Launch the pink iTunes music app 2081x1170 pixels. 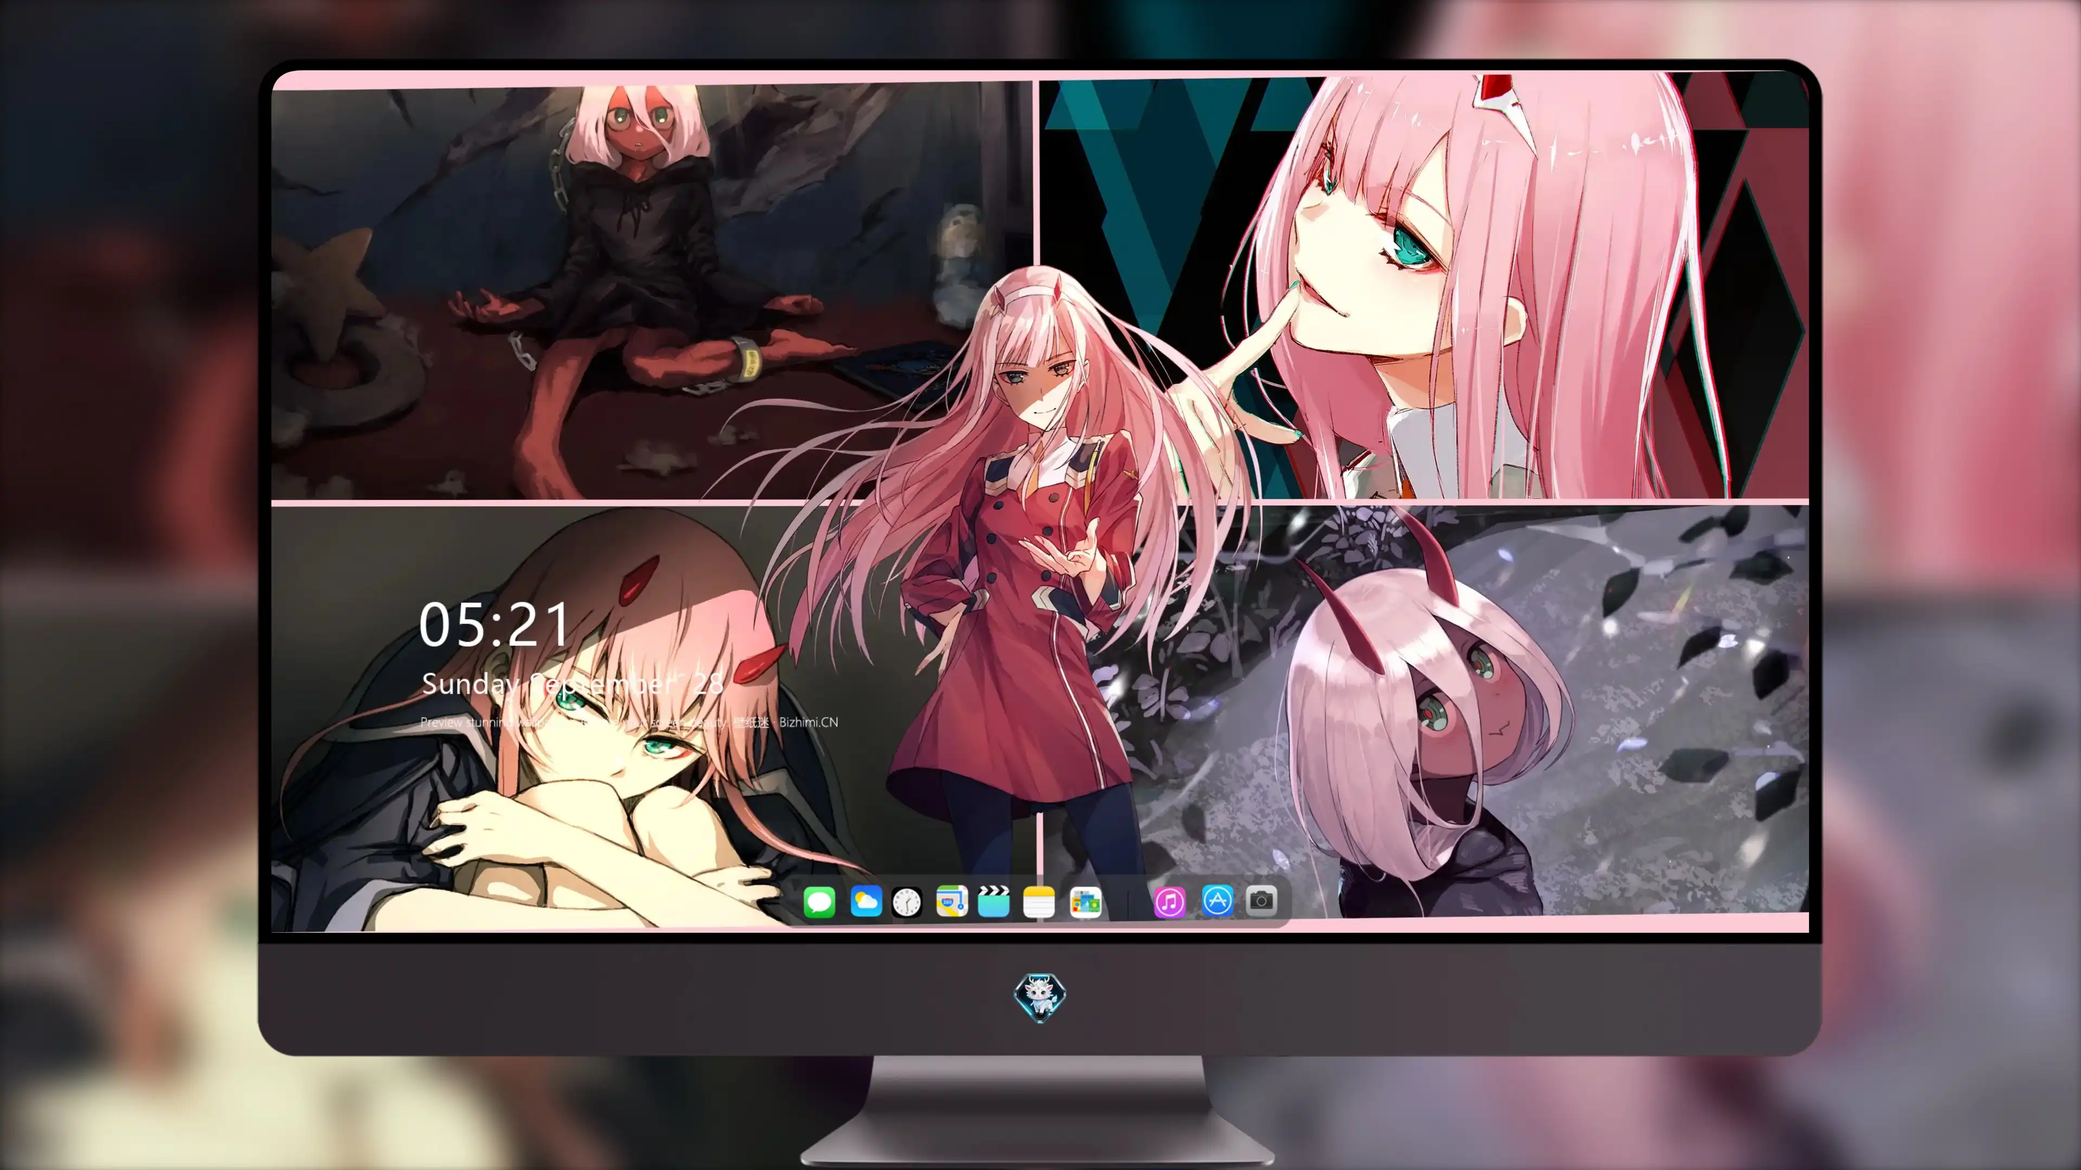1170,902
